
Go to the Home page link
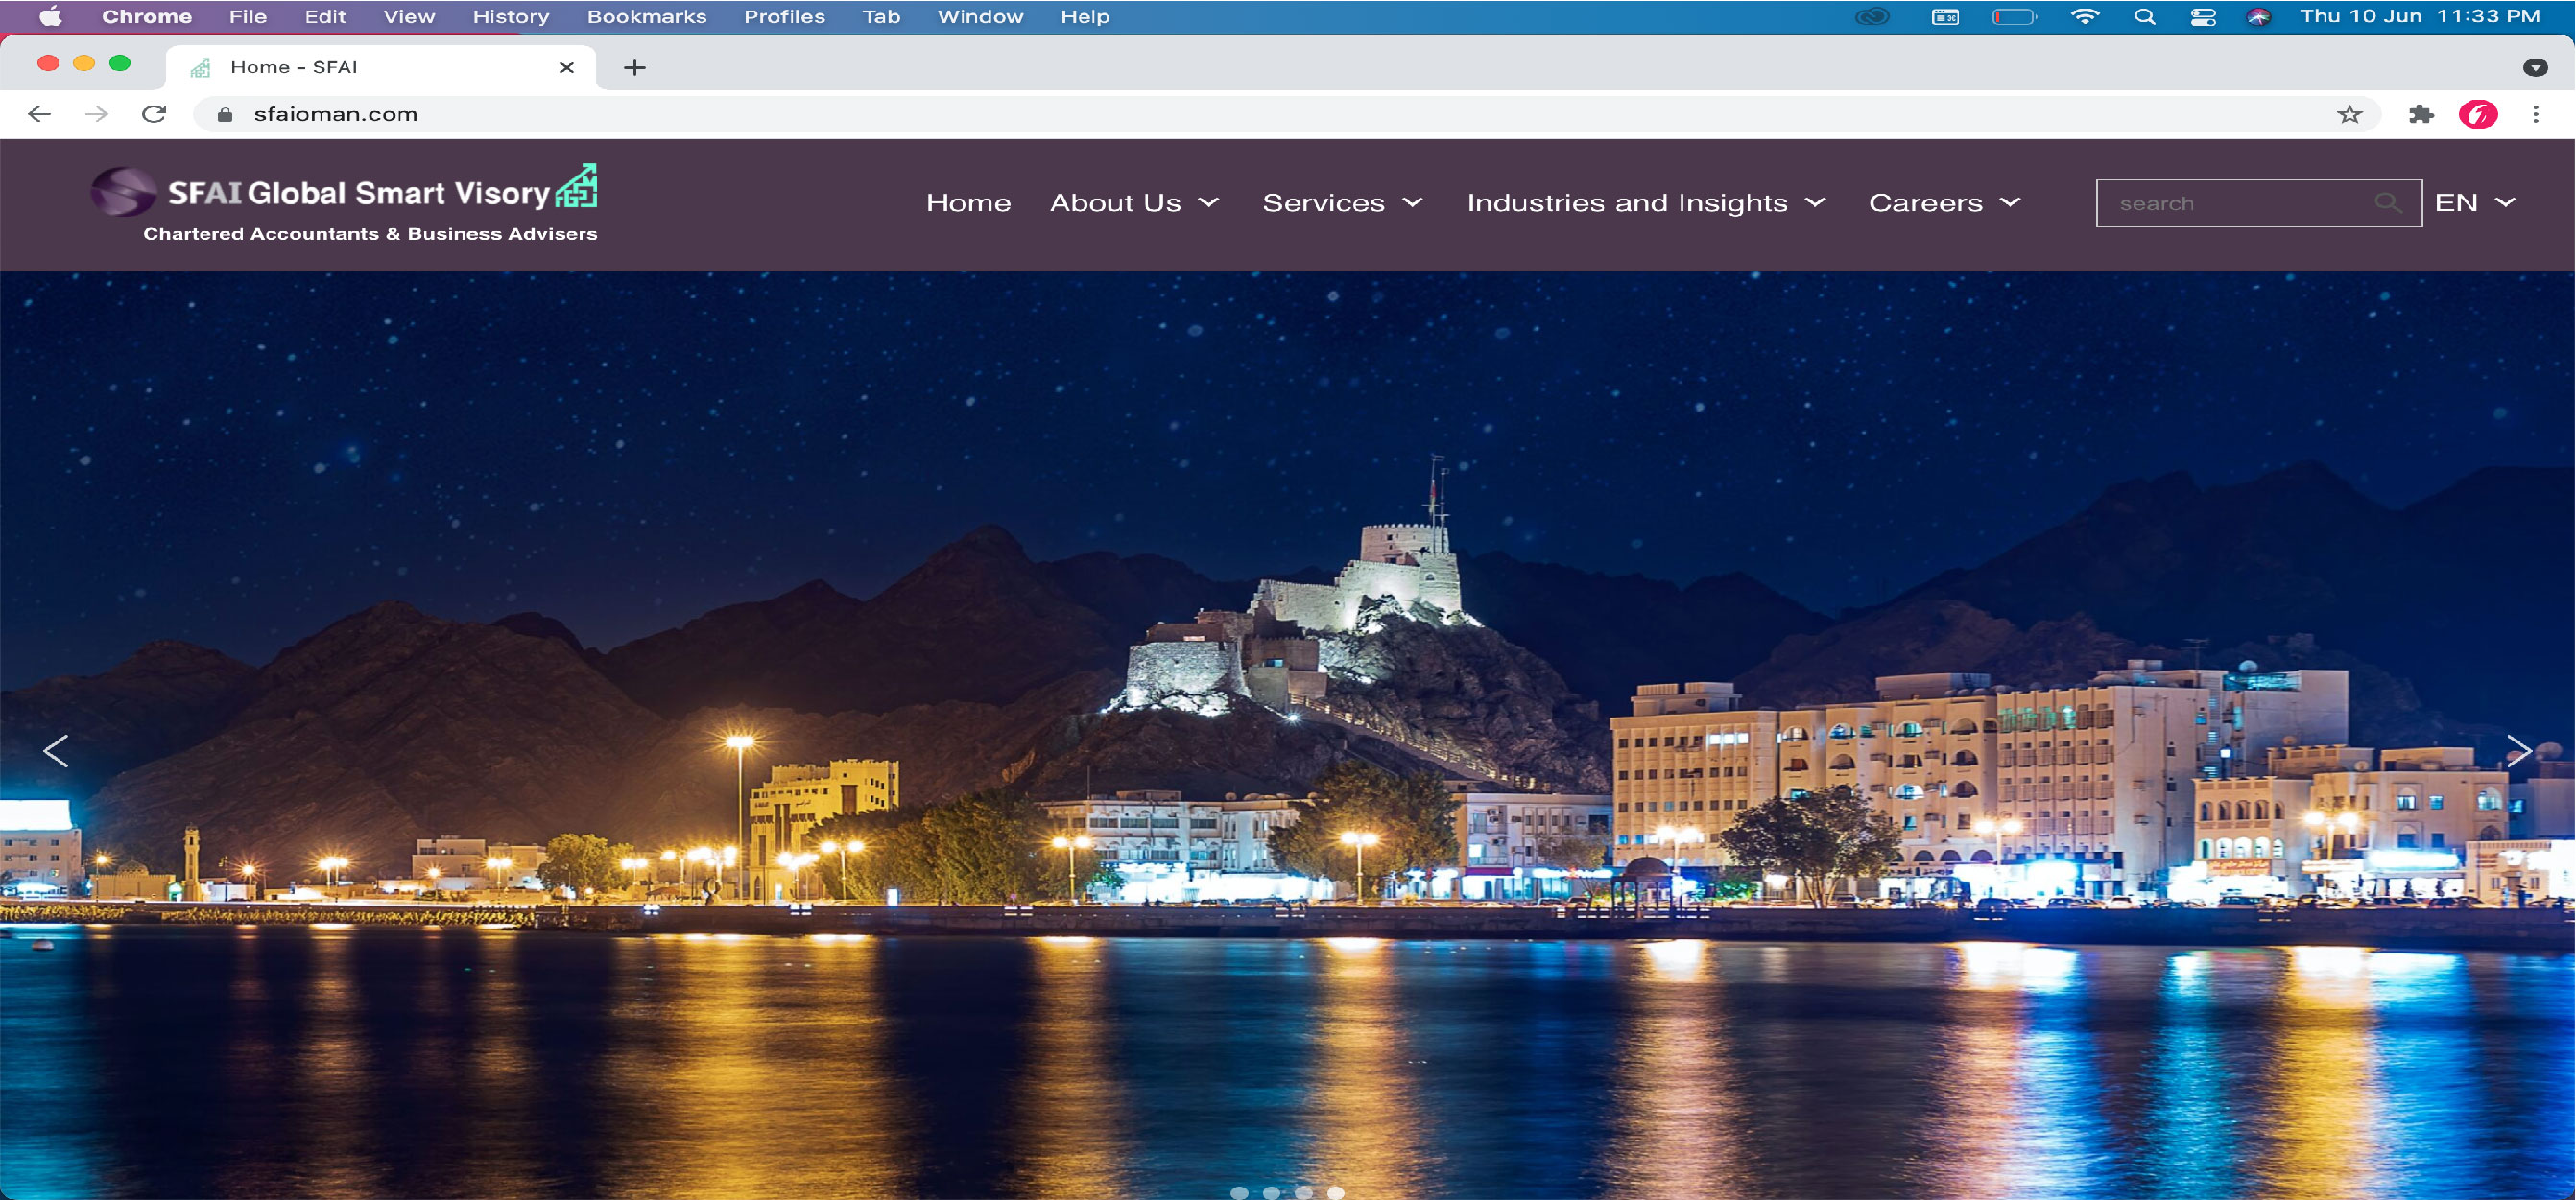click(x=968, y=202)
